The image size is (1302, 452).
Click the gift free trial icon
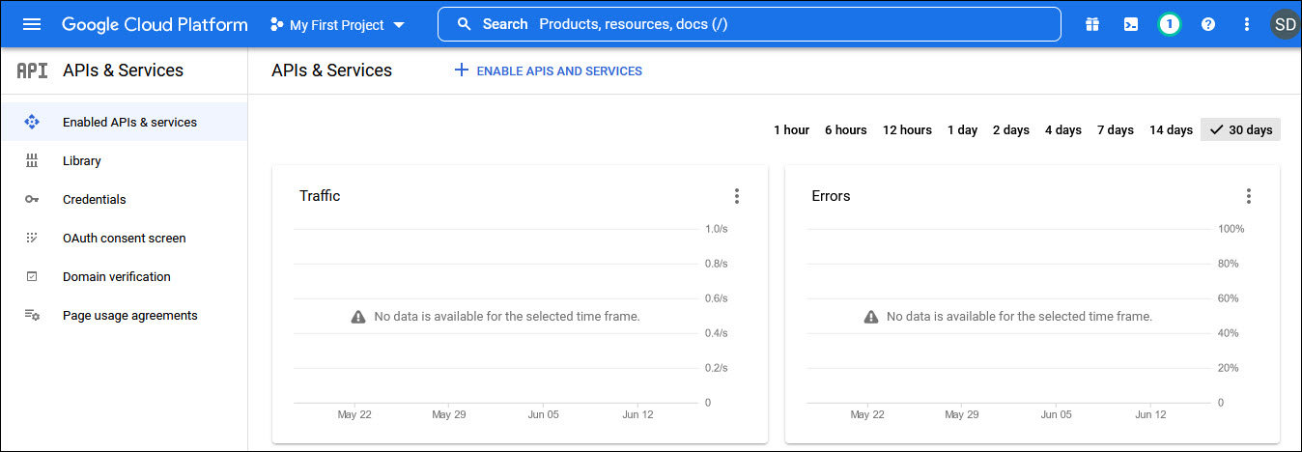(x=1092, y=24)
